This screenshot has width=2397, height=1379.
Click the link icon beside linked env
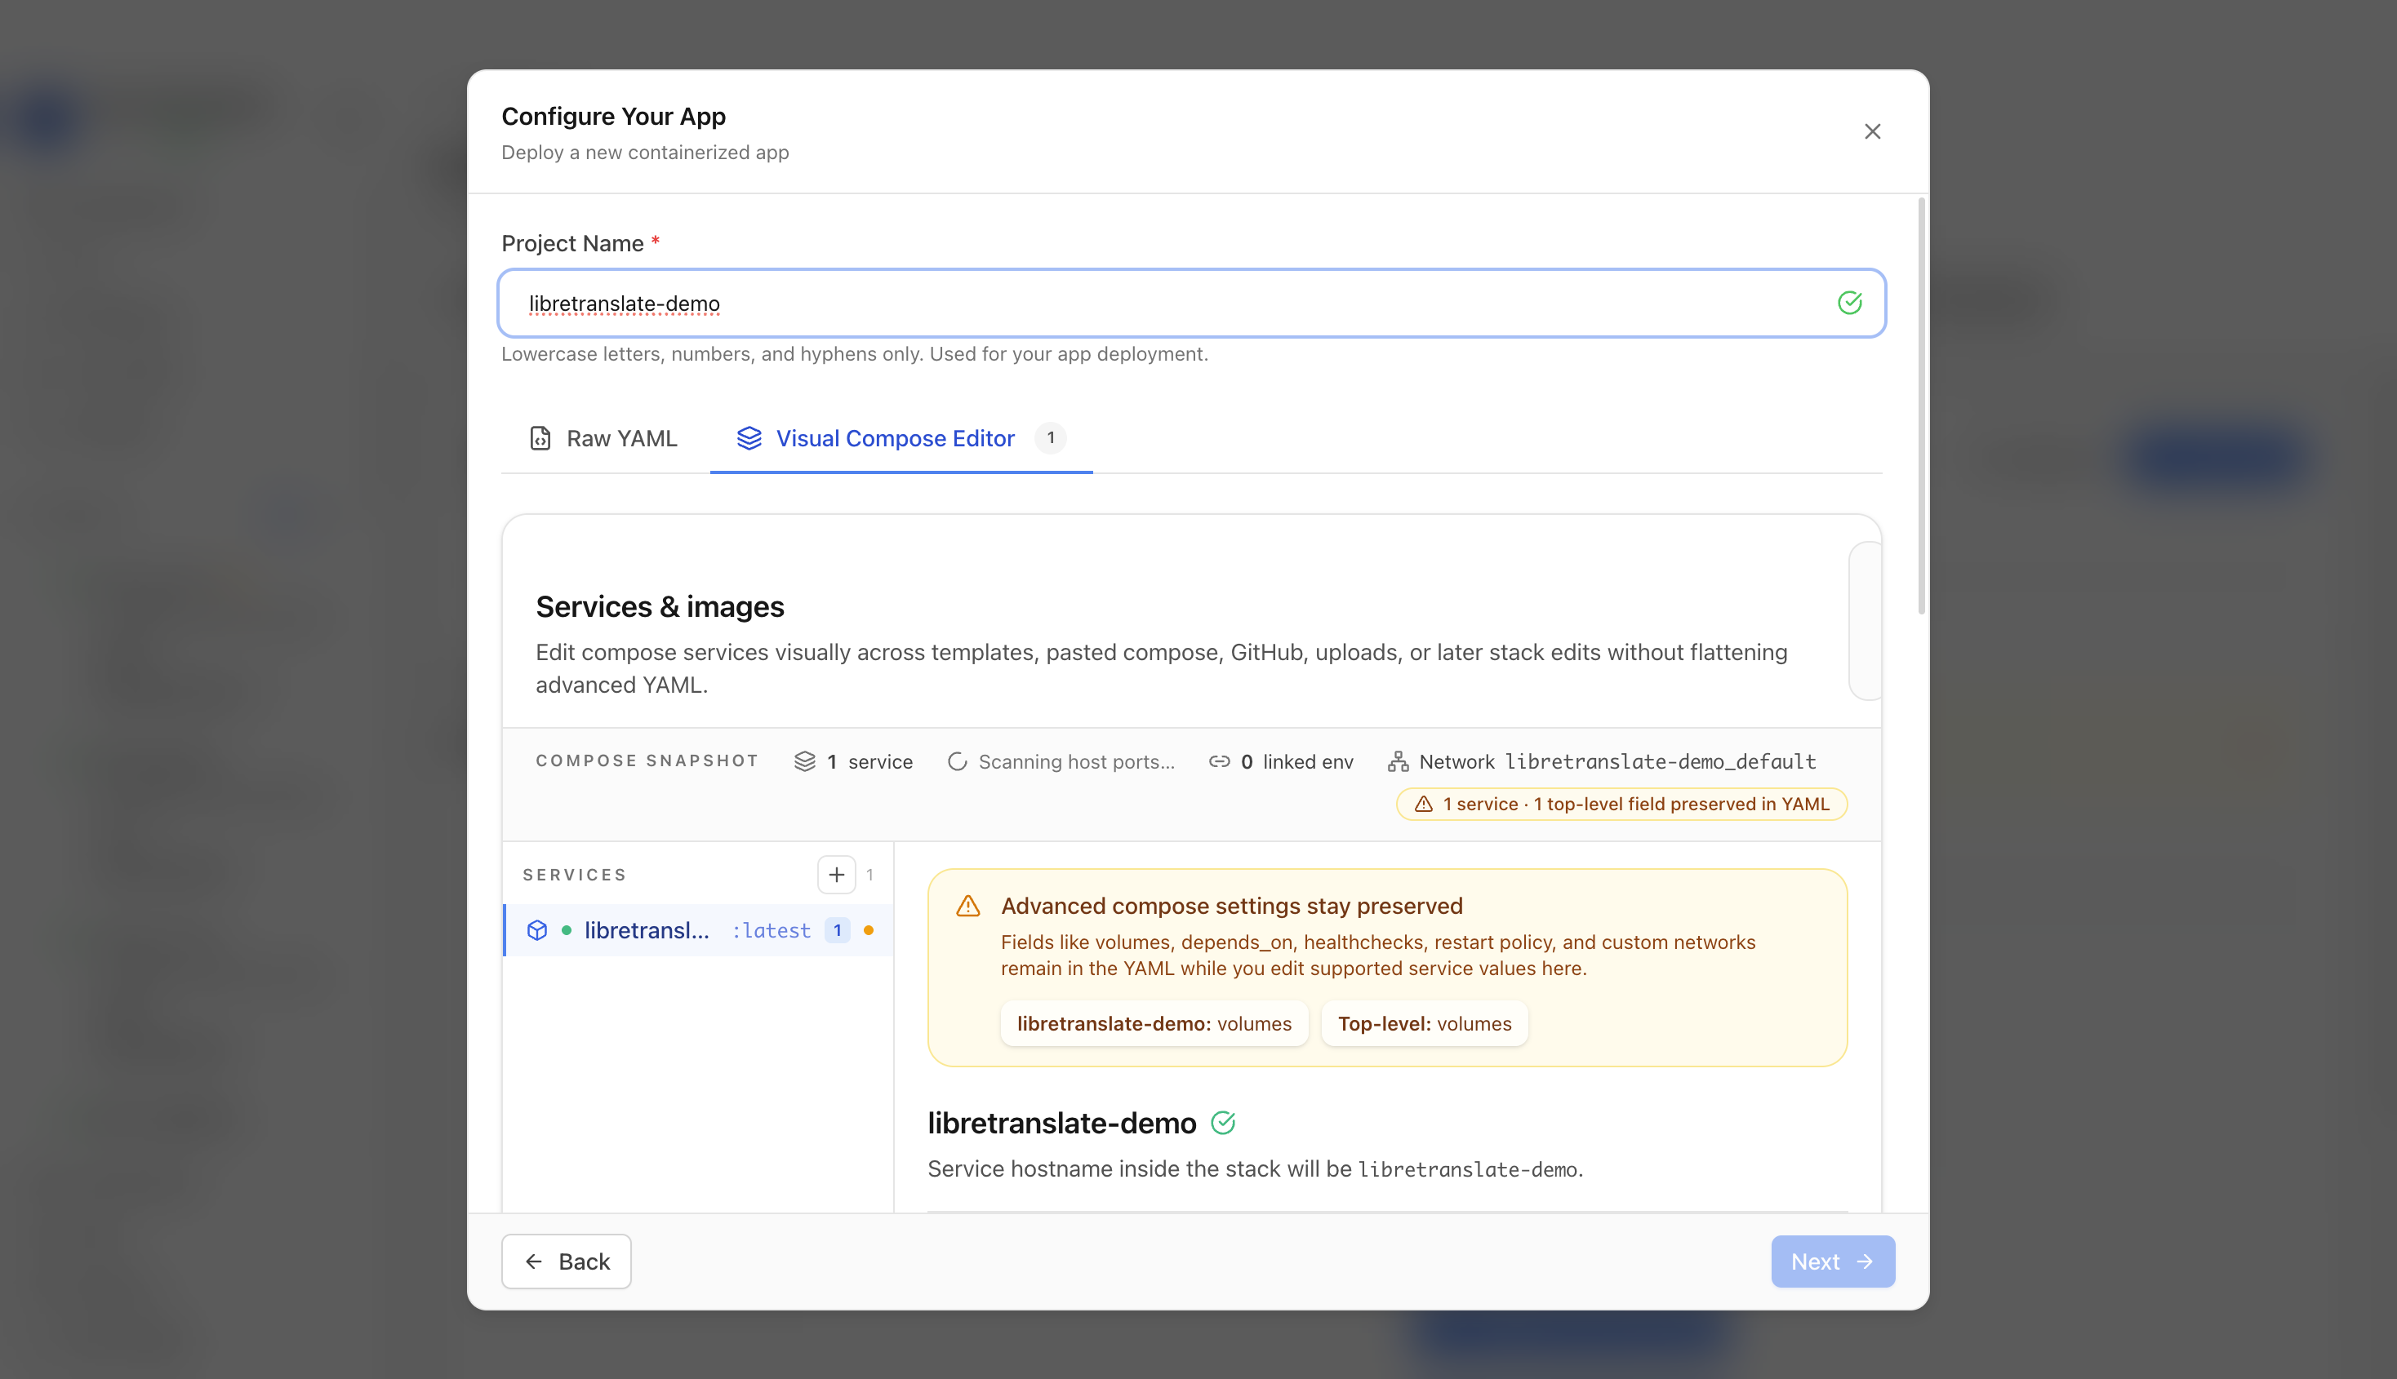click(x=1218, y=761)
